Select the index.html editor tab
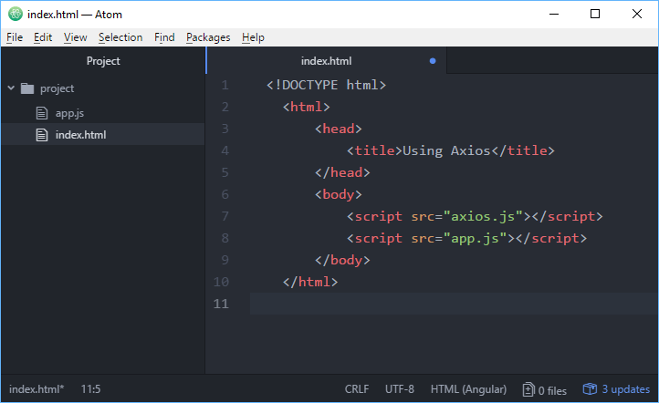The image size is (659, 403). coord(326,61)
